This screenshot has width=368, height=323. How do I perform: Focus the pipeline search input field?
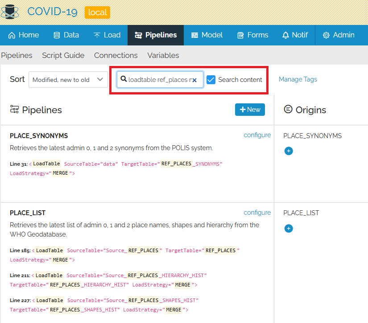[160, 80]
